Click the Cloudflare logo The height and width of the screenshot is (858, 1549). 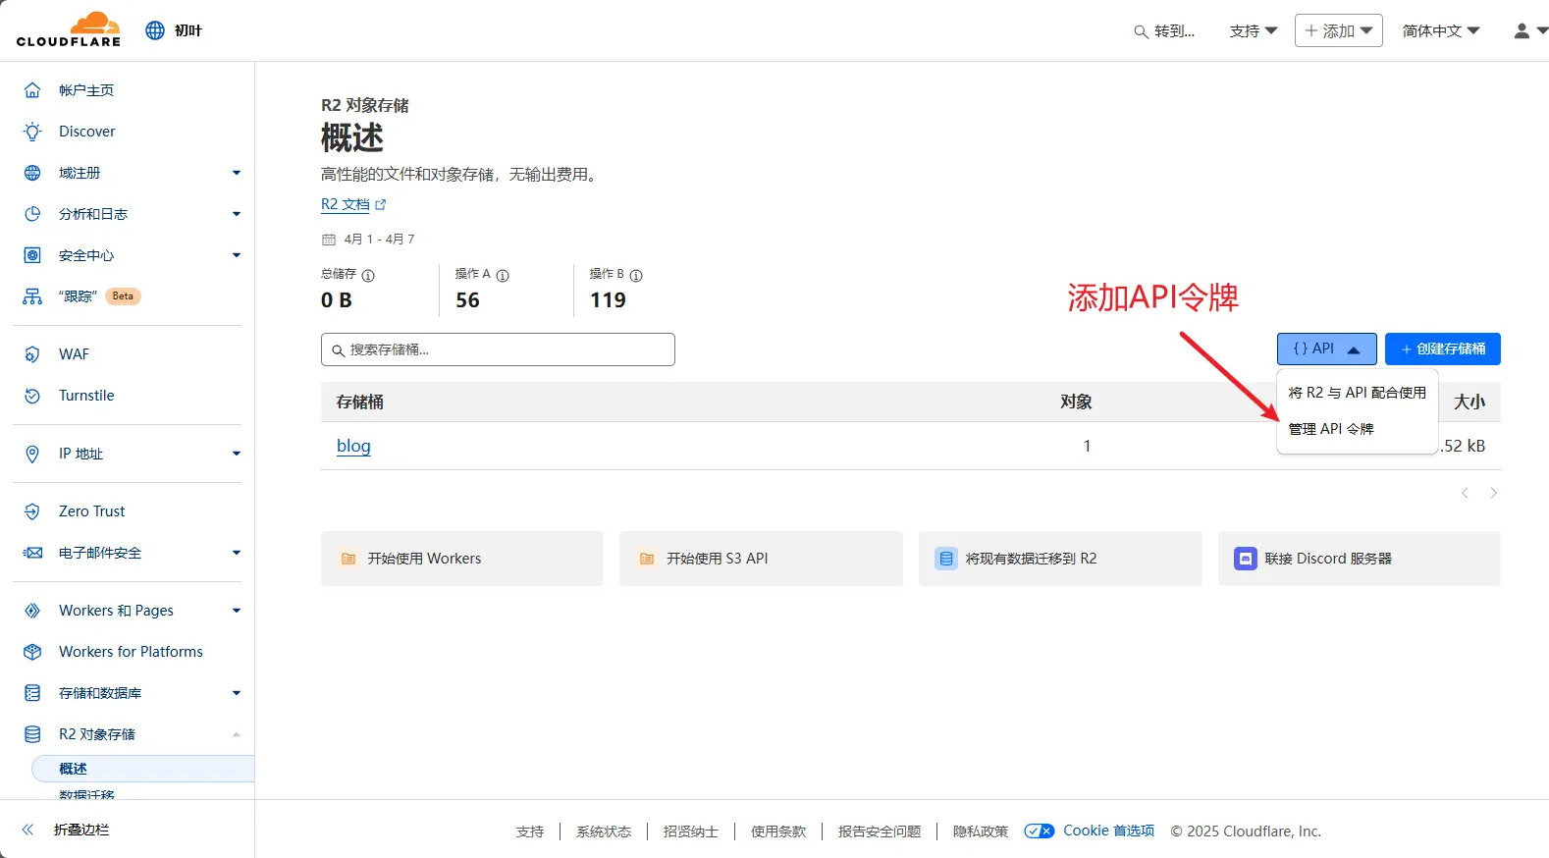69,29
